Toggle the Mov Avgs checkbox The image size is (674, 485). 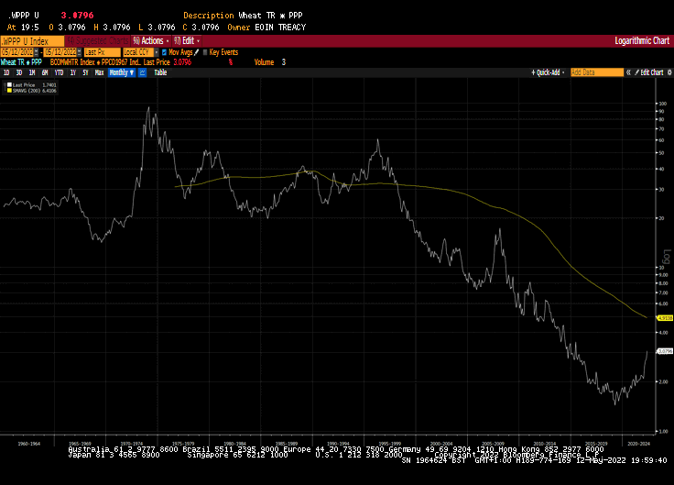pos(164,52)
